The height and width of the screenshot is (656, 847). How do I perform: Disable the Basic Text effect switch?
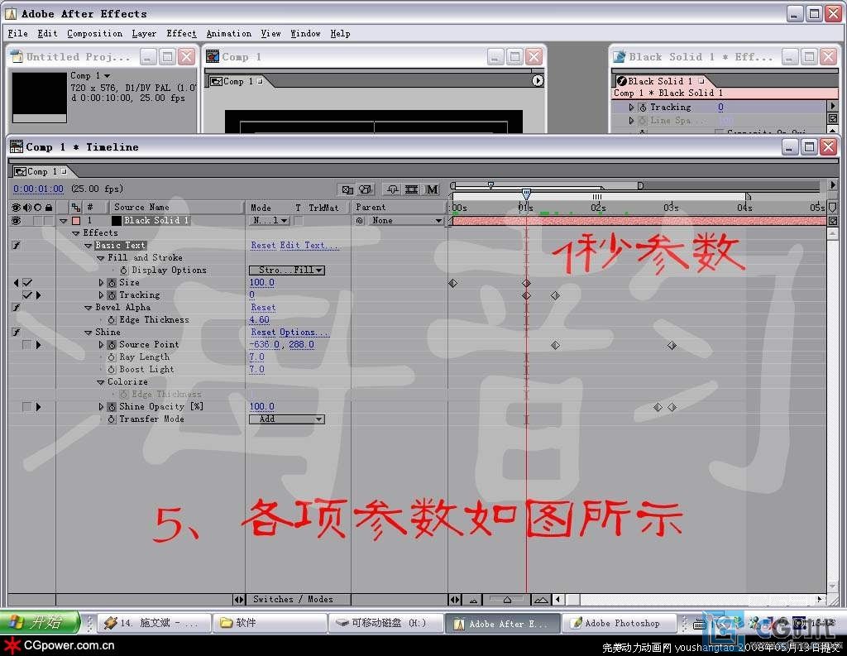click(x=17, y=246)
